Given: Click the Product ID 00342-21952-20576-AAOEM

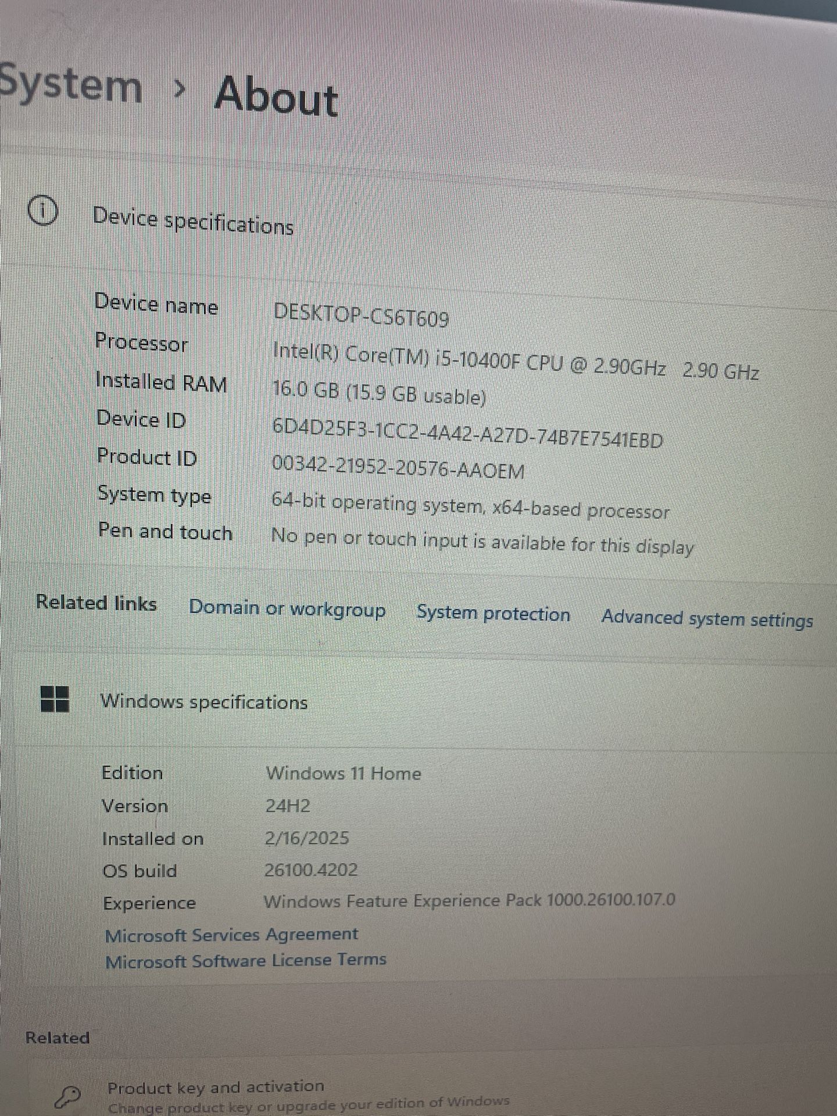Looking at the screenshot, I should 398,467.
